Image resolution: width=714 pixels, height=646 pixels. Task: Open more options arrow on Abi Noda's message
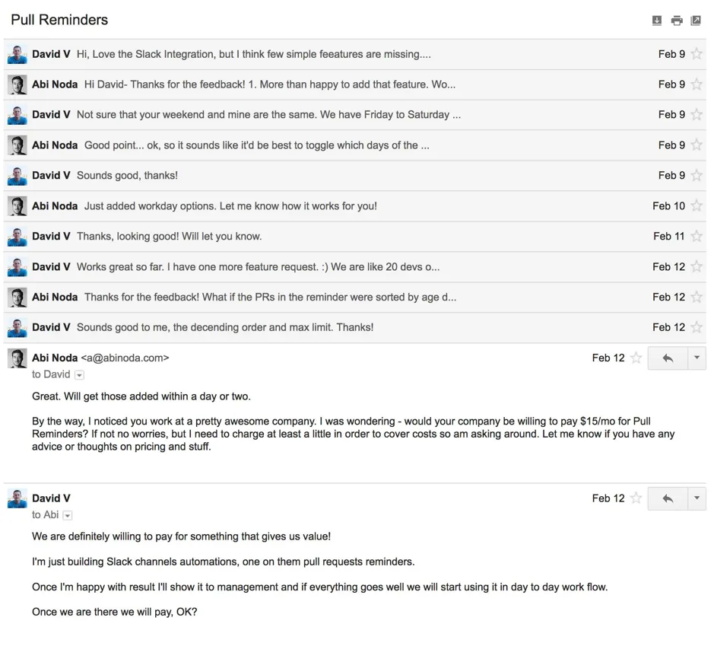point(697,358)
